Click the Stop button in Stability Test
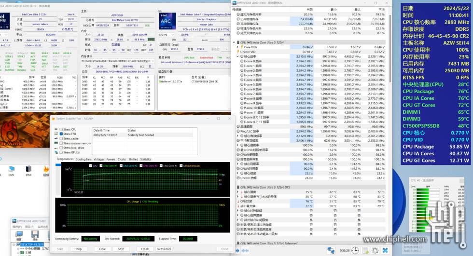The image size is (473, 256). coord(78,249)
